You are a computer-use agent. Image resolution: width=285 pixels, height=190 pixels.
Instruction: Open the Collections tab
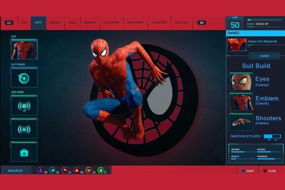(111, 22)
